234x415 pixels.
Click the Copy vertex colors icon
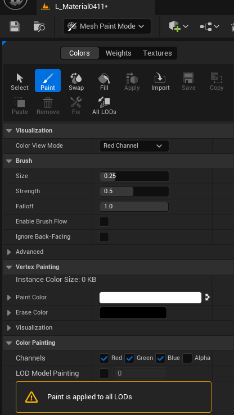click(217, 82)
